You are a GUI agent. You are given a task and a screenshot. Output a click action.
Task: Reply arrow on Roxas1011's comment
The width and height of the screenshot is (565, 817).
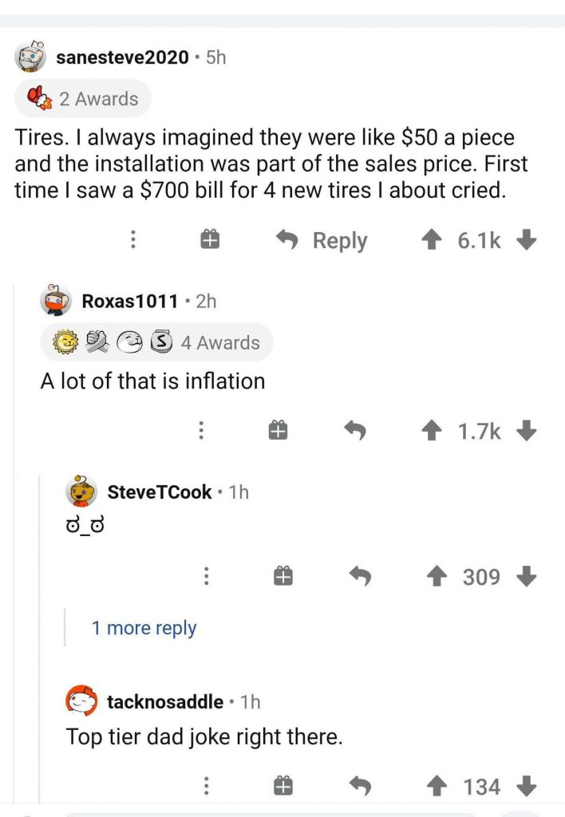pyautogui.click(x=355, y=431)
